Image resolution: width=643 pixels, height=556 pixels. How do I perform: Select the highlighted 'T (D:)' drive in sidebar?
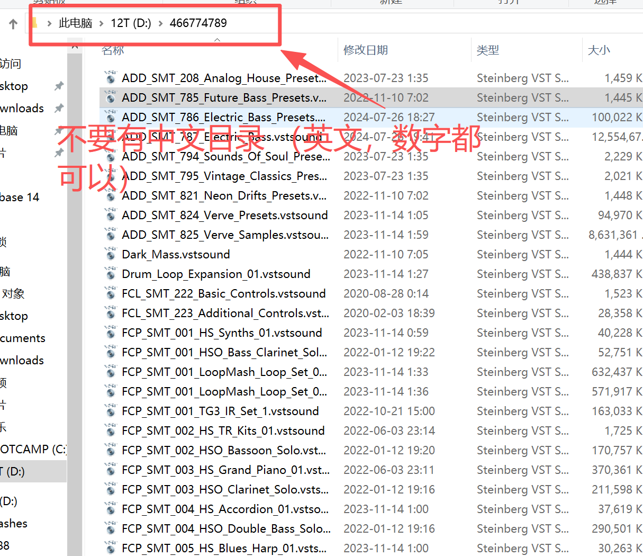point(33,471)
